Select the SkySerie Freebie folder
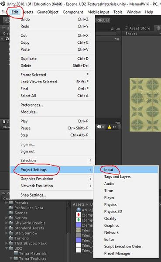161x262 pixels. tap(30, 223)
